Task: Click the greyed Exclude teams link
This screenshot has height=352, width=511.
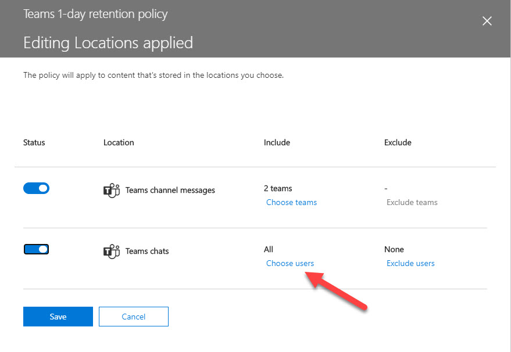Action: pyautogui.click(x=412, y=202)
